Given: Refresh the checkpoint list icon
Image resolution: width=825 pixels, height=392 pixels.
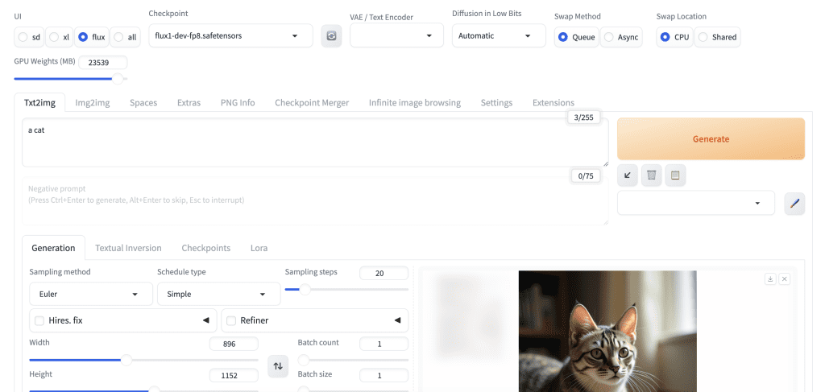Looking at the screenshot, I should (331, 35).
